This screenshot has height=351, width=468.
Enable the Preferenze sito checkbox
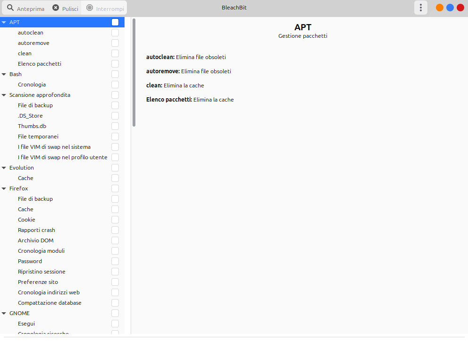115,282
